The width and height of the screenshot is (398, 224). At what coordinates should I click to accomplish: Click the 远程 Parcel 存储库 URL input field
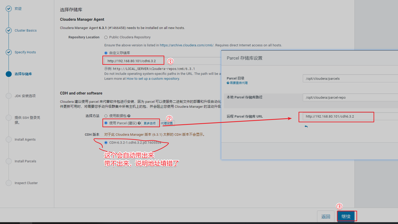coord(350,116)
